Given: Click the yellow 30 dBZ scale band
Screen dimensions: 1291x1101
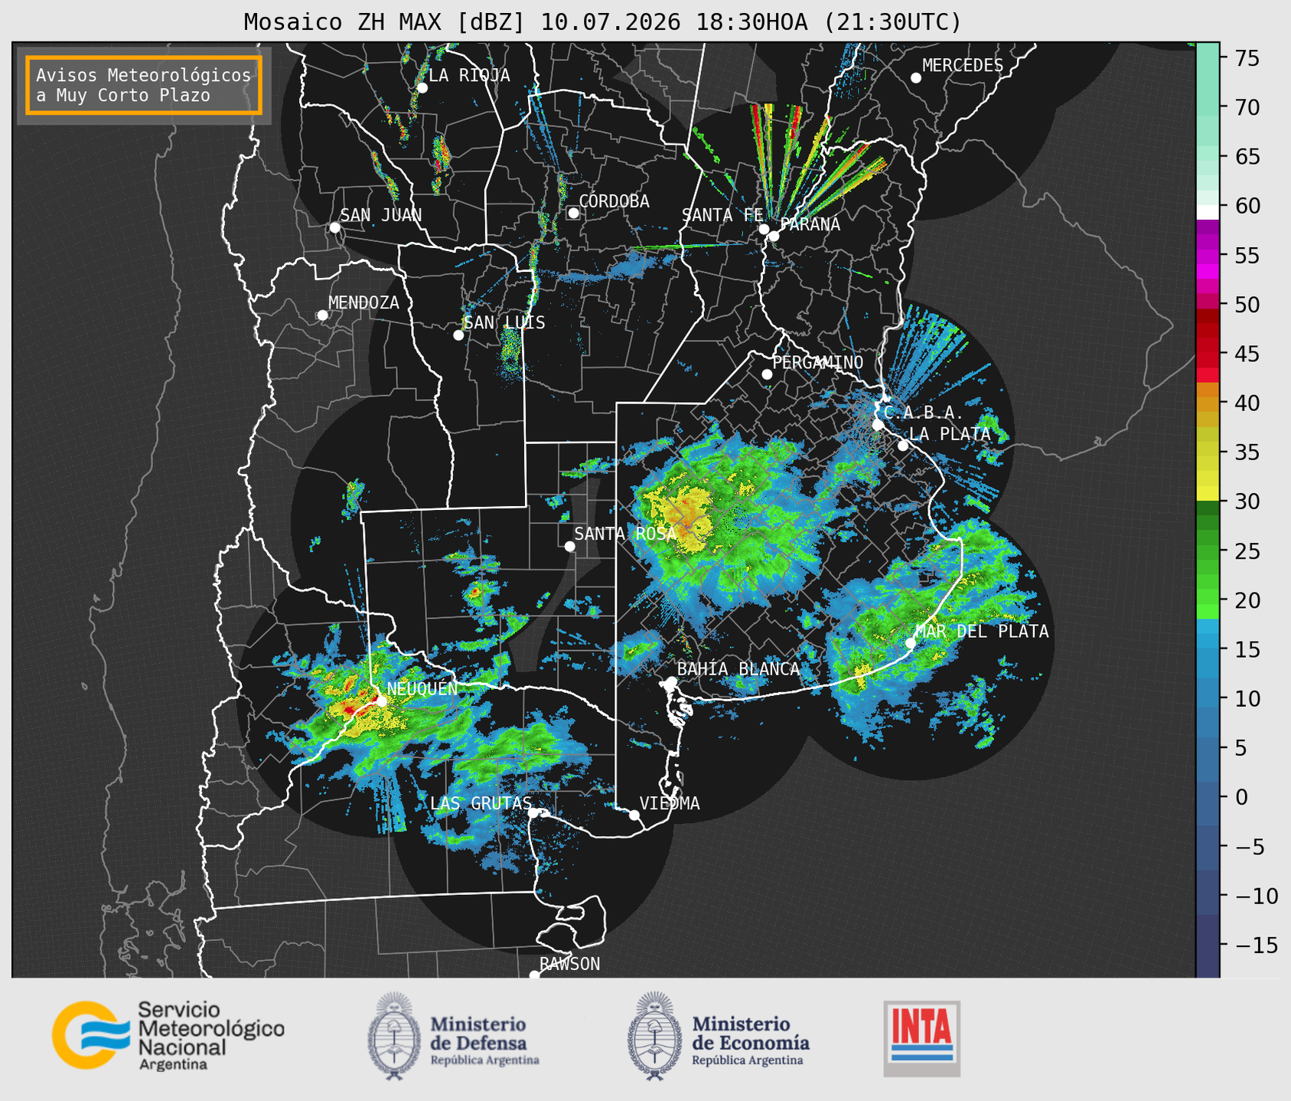Looking at the screenshot, I should click(x=1208, y=491).
